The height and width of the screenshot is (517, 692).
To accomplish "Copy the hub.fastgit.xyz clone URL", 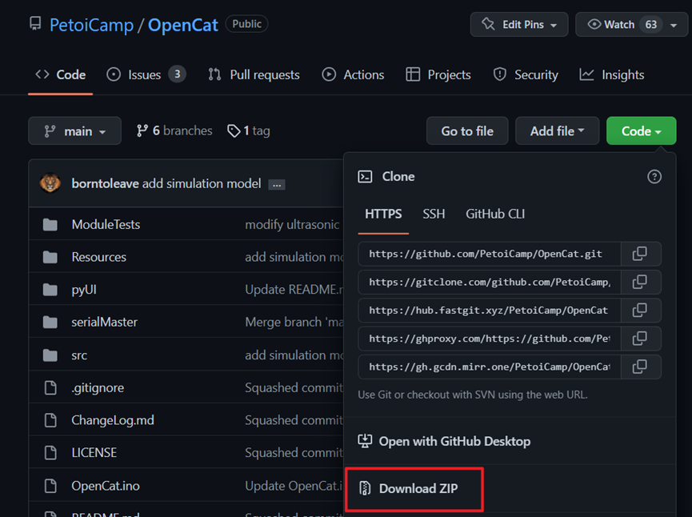I will (640, 311).
